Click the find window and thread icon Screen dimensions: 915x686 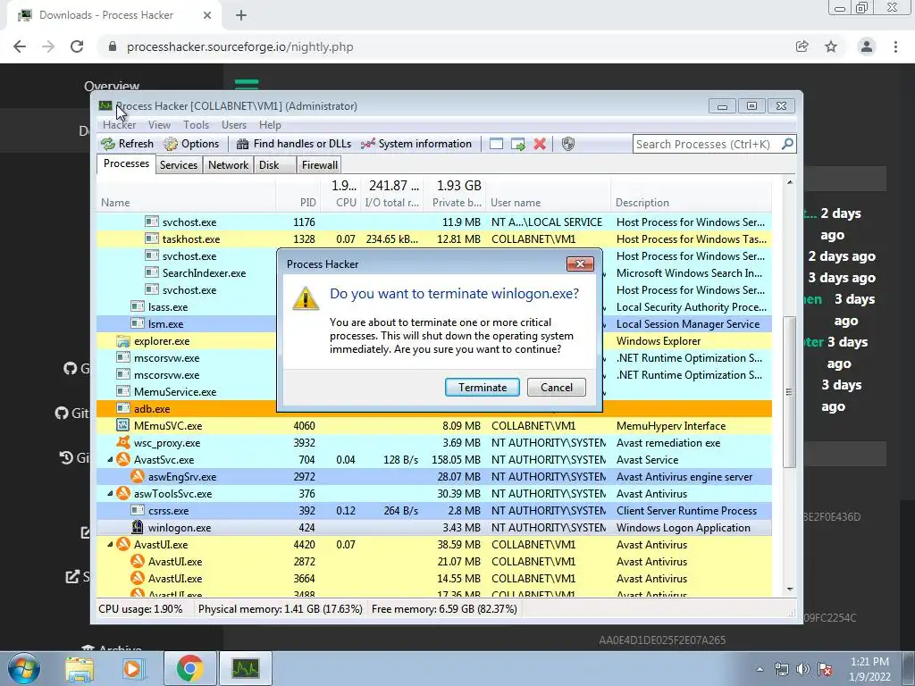click(517, 144)
